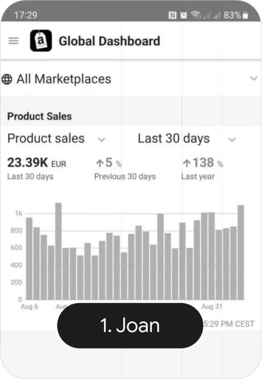Open the hamburger navigation menu
The height and width of the screenshot is (379, 262).
14,41
